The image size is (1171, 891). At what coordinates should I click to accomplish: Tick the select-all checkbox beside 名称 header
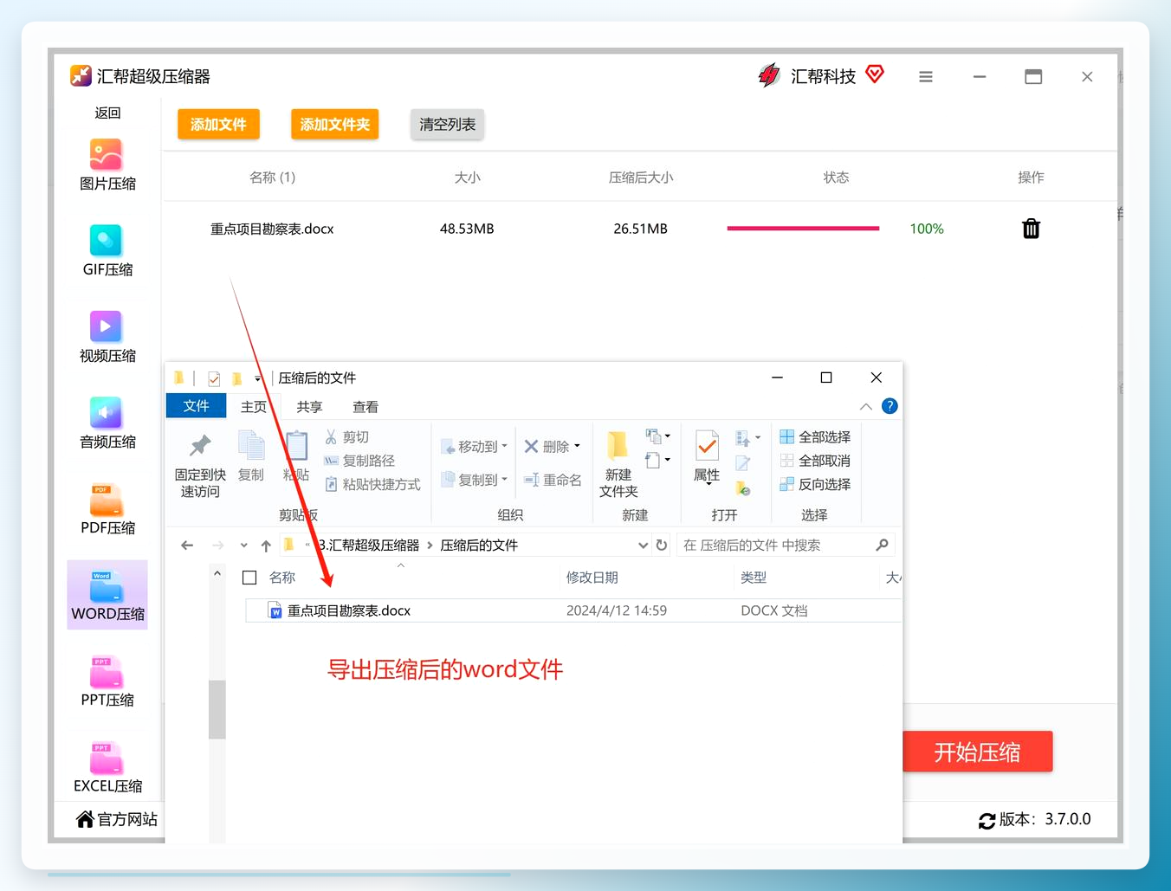tap(249, 578)
